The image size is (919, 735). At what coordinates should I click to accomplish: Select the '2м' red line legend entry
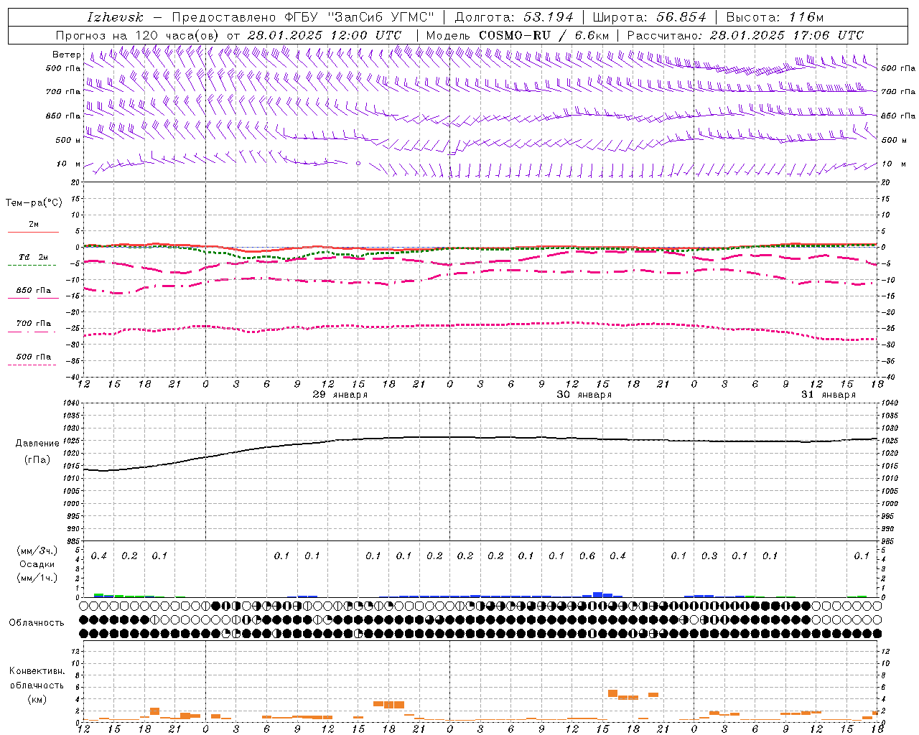(34, 225)
